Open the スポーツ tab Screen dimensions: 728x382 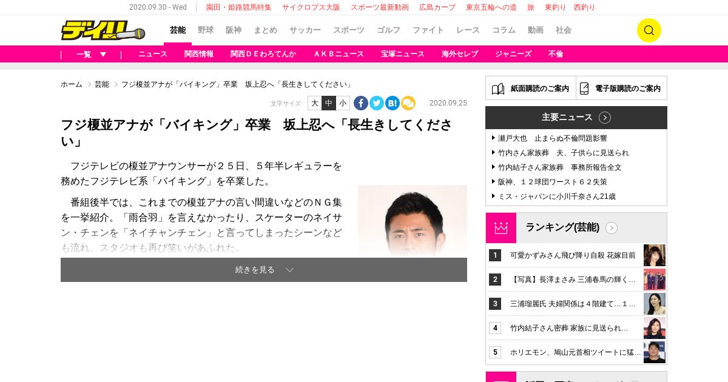[349, 30]
